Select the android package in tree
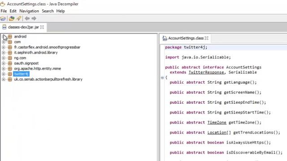 20,37
